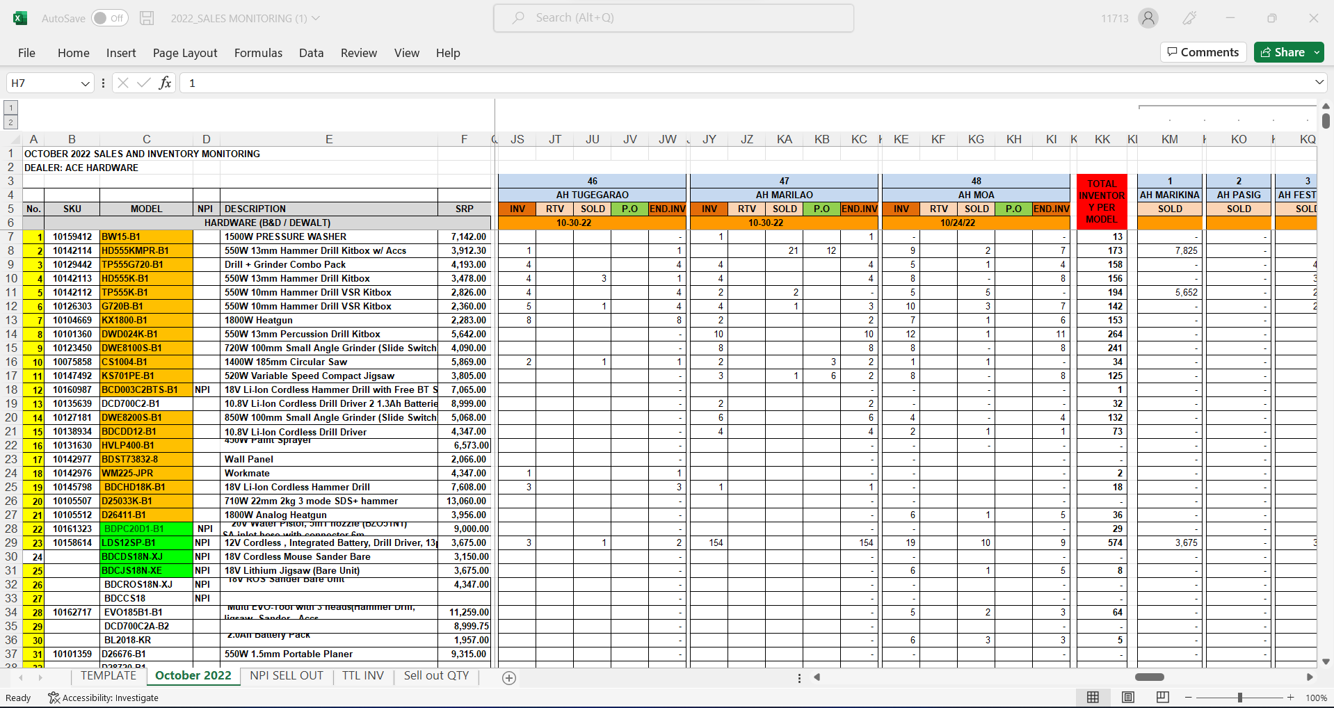The width and height of the screenshot is (1334, 708).
Task: Open the Formulas tab
Action: click(258, 53)
